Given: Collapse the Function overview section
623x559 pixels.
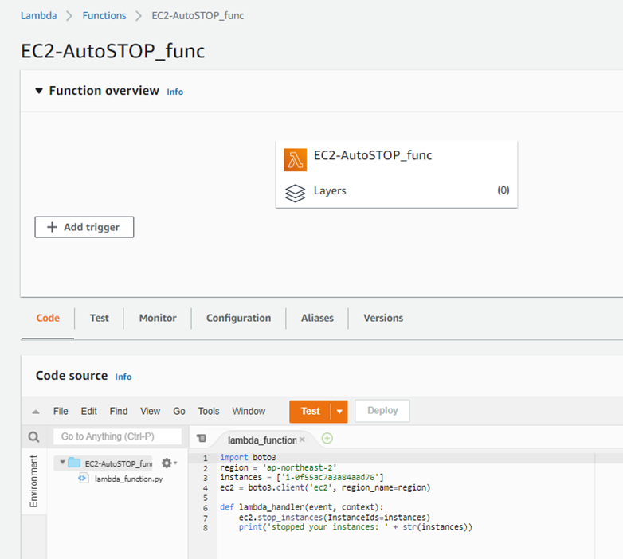Looking at the screenshot, I should point(39,91).
